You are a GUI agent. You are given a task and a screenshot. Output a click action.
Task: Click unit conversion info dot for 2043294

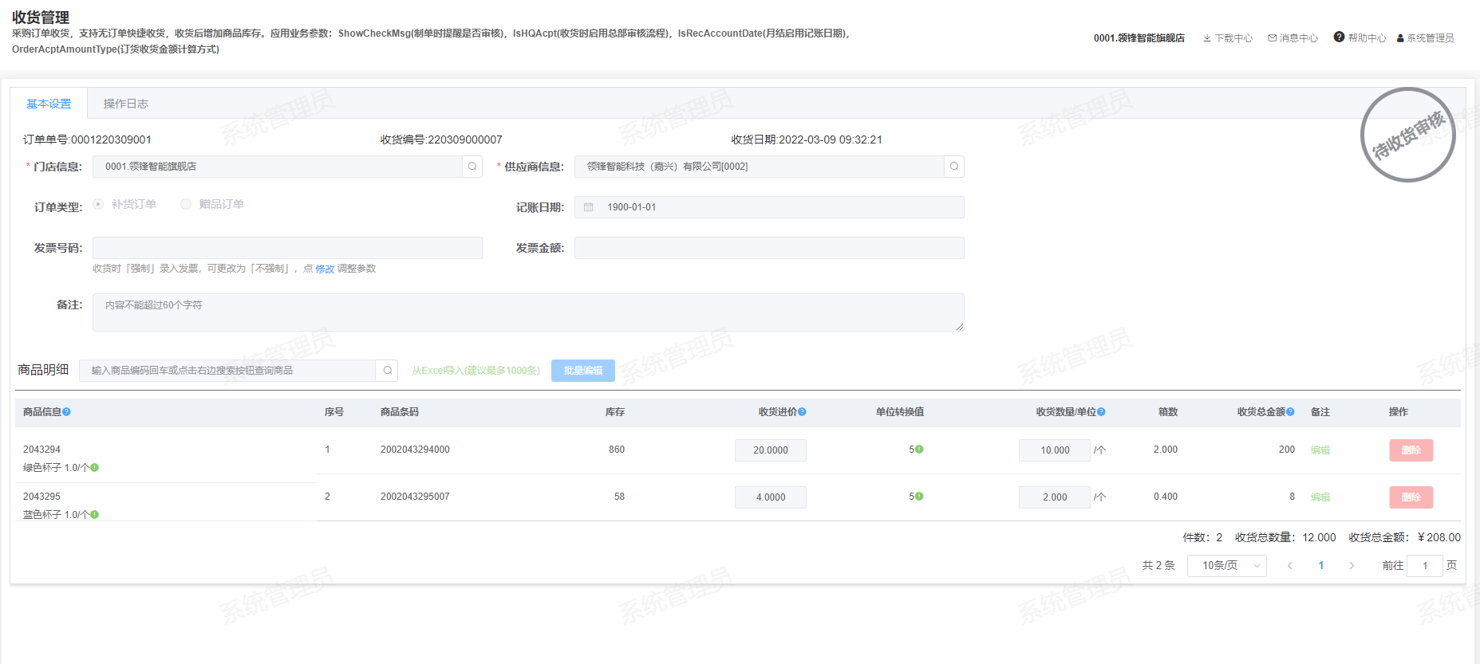[x=919, y=450]
